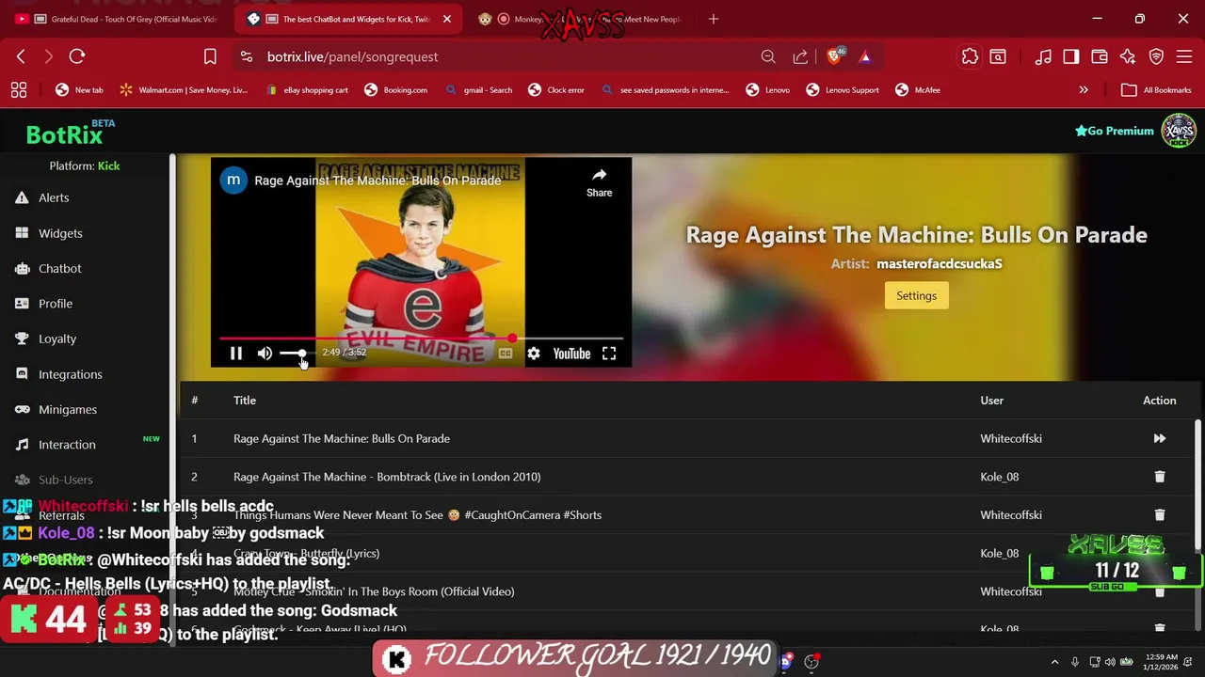
Task: Share the Bulls On Parade video
Action: [599, 182]
